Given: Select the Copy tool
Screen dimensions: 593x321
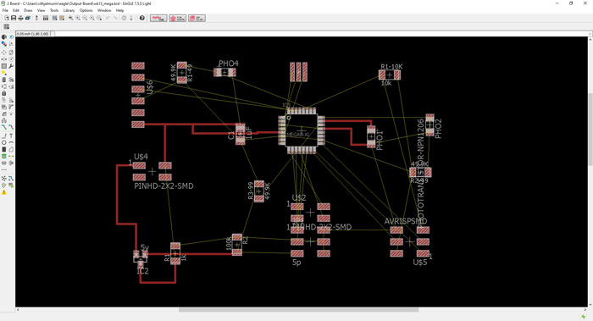Looking at the screenshot, I should click(11, 53).
